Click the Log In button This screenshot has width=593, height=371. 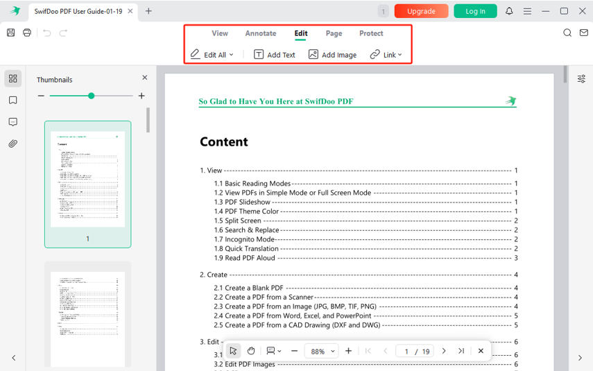tap(475, 11)
